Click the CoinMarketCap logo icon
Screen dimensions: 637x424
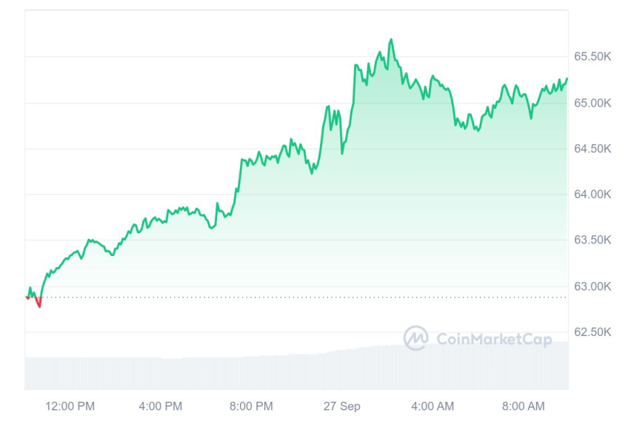pyautogui.click(x=416, y=339)
